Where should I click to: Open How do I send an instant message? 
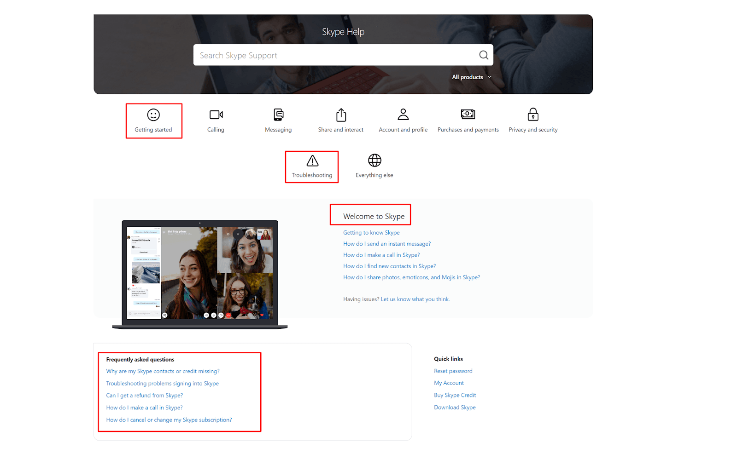coord(387,244)
